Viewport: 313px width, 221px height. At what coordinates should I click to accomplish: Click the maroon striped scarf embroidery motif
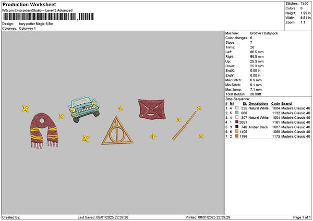(x=44, y=131)
